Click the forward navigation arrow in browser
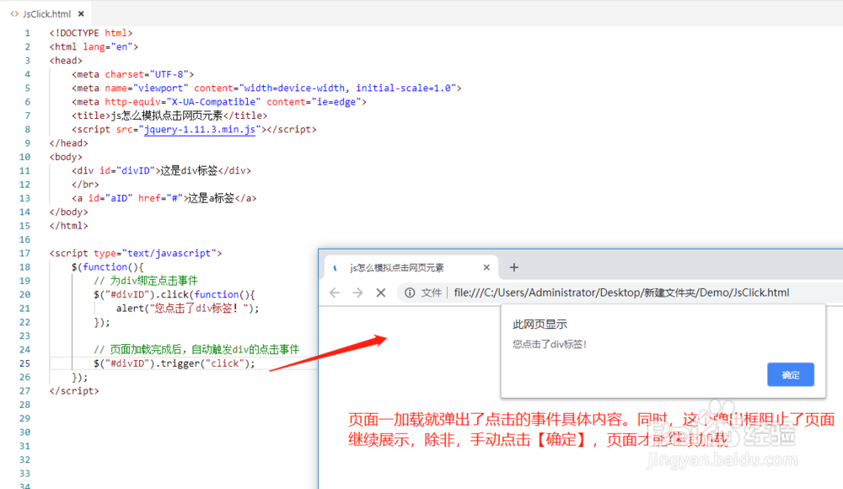843x489 pixels. (x=357, y=293)
